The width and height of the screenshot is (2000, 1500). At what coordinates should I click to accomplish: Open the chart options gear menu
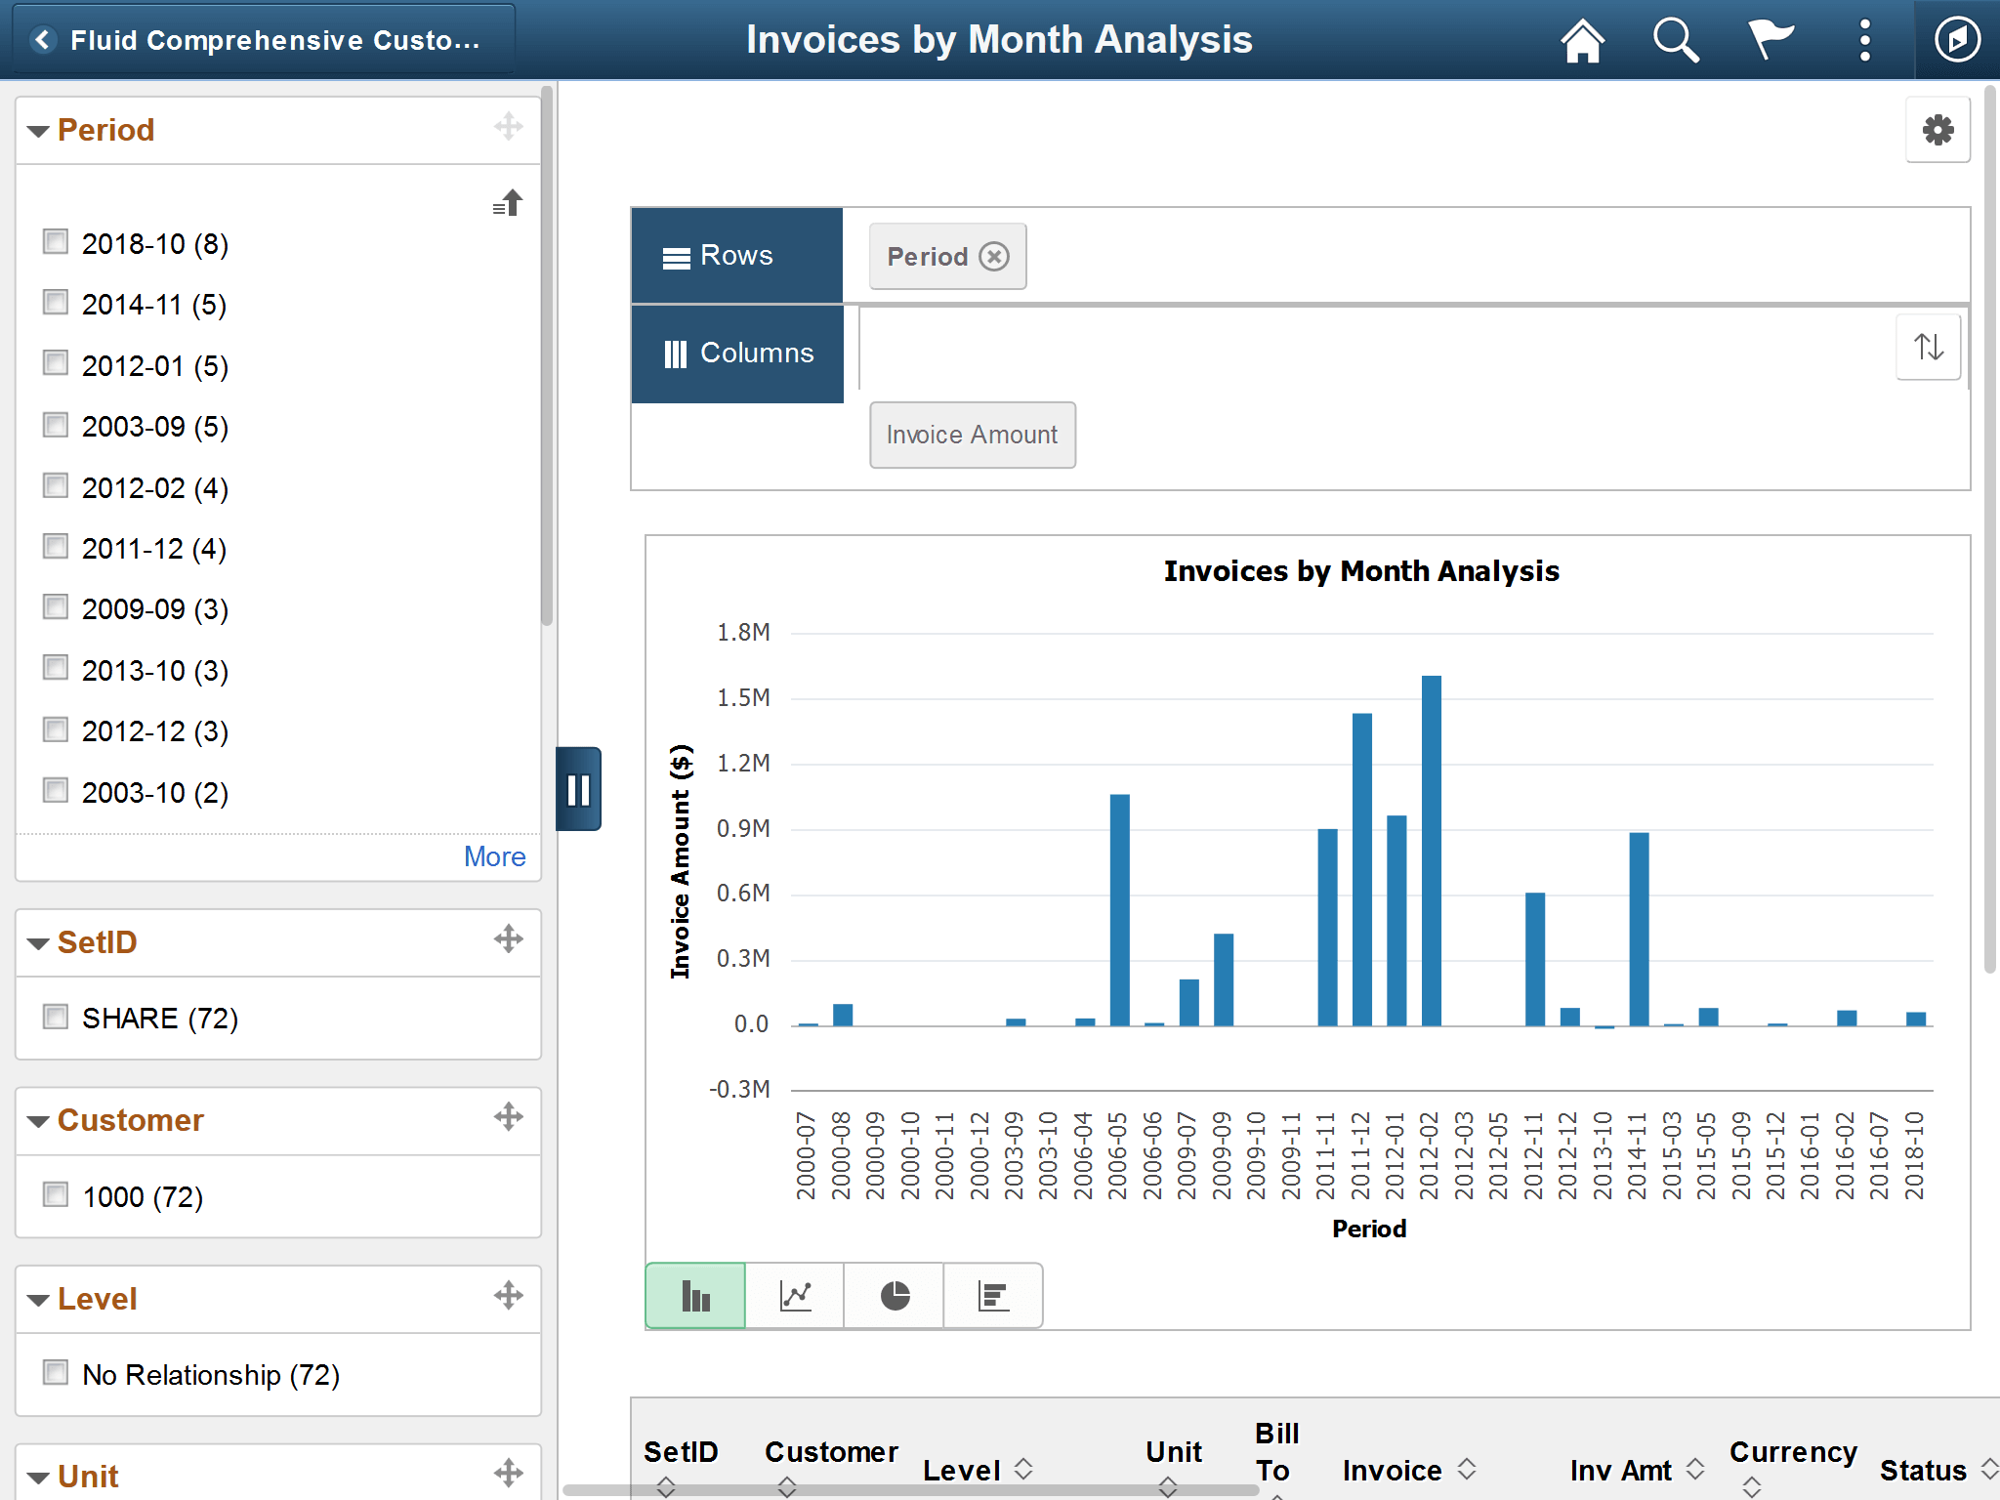tap(1937, 129)
